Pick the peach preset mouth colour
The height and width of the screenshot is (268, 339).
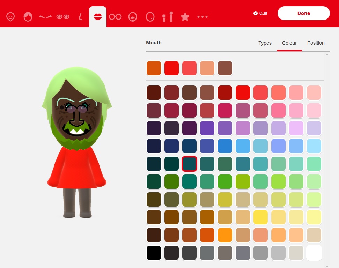pyautogui.click(x=207, y=68)
